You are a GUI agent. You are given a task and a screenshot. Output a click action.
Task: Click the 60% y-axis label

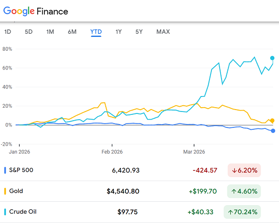tap(7, 68)
